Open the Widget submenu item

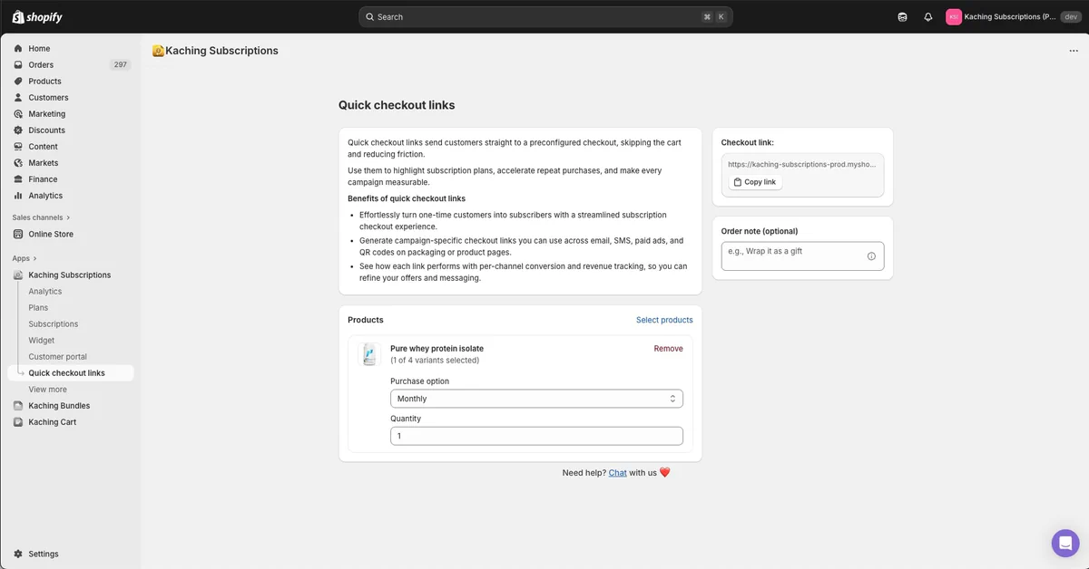42,341
